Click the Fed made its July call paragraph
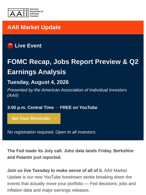The height and width of the screenshot is (195, 146). tap(70, 154)
